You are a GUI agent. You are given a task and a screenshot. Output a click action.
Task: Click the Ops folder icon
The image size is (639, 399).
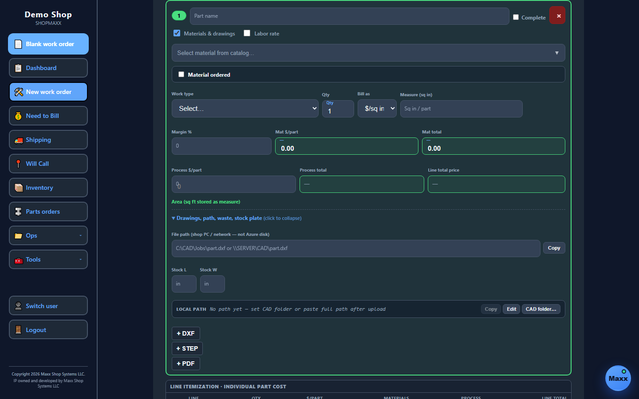pyautogui.click(x=18, y=235)
